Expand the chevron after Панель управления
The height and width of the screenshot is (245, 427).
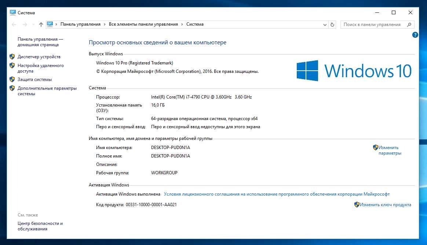pos(105,24)
